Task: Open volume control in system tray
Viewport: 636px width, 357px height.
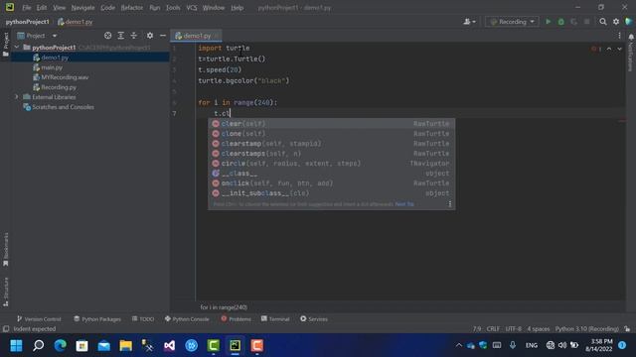Action: pyautogui.click(x=562, y=346)
